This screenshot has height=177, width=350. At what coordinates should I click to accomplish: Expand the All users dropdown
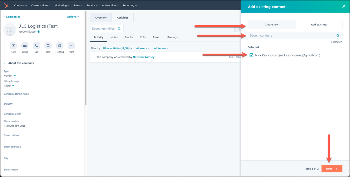(x=142, y=48)
